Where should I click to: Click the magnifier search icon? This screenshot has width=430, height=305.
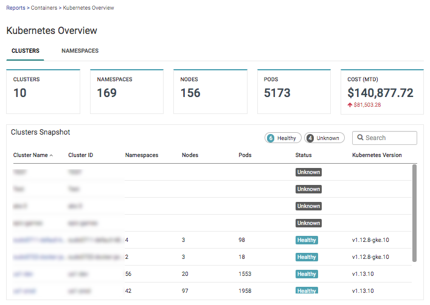click(x=360, y=138)
